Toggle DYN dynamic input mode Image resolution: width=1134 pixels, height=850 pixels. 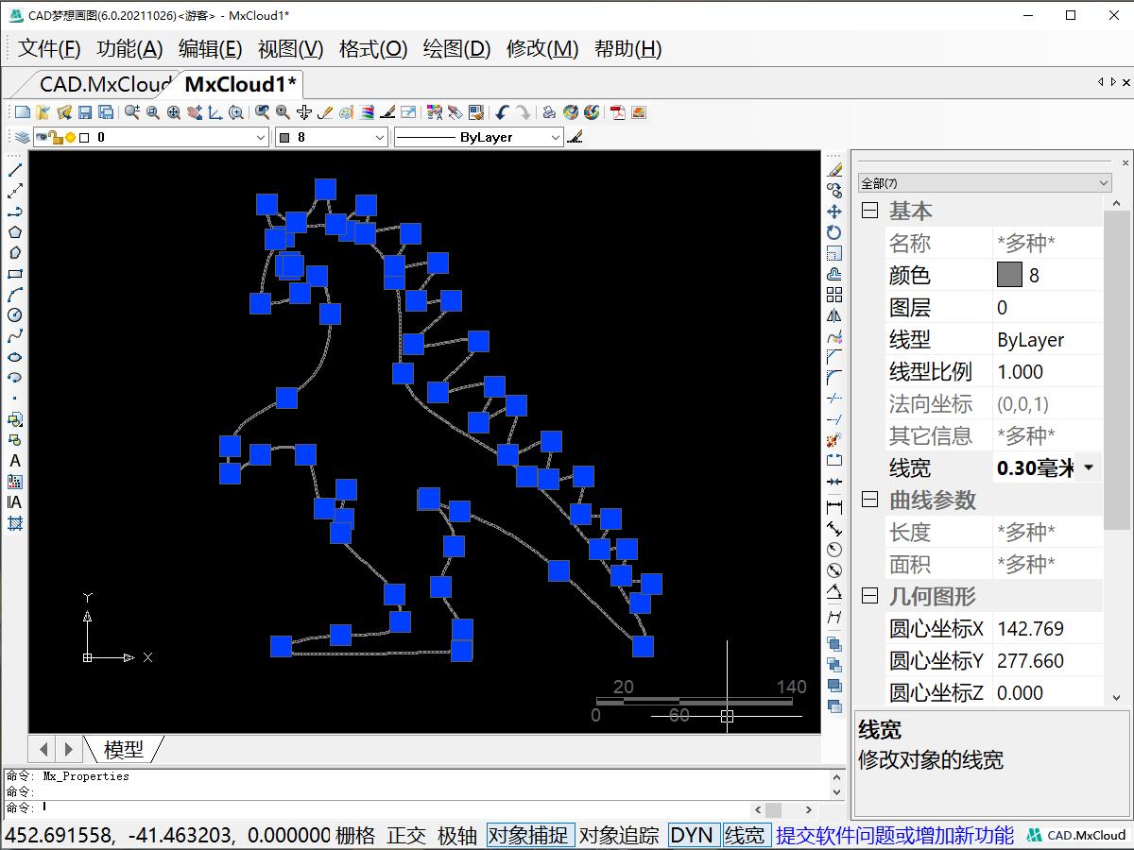click(x=694, y=835)
